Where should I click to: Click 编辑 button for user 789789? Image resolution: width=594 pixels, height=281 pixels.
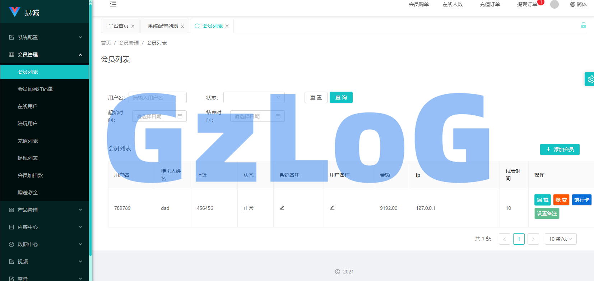point(543,200)
